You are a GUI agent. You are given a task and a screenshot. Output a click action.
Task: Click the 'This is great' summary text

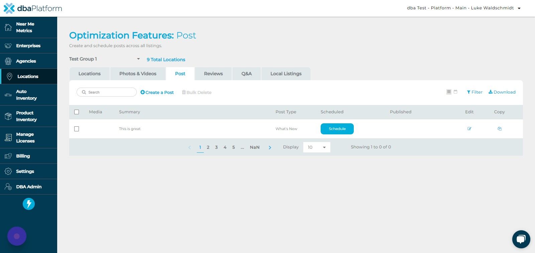130,129
